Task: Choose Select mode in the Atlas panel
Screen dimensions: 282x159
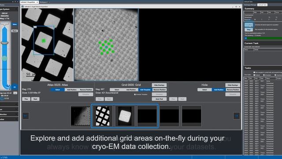Action: click(58, 90)
